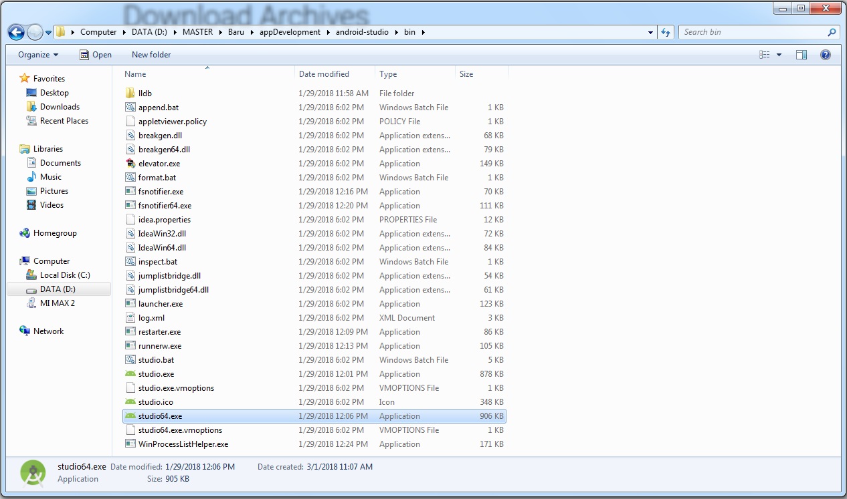Click the Back navigation arrow button
Screen dimensions: 847x499
[16, 32]
